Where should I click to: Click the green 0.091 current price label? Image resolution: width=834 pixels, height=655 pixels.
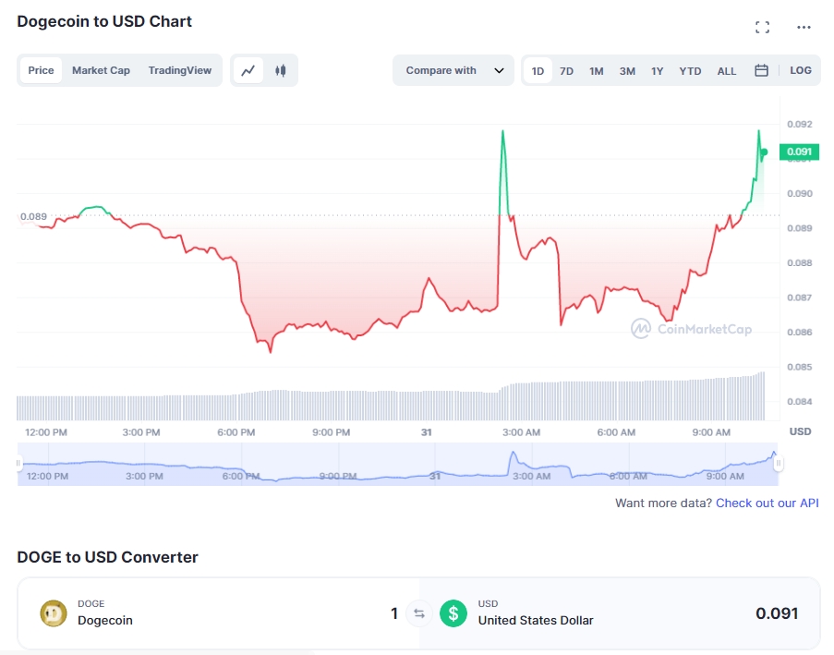[x=799, y=152]
